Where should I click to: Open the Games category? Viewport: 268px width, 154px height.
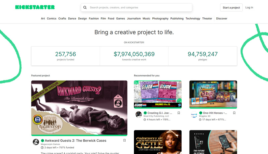[x=121, y=18]
